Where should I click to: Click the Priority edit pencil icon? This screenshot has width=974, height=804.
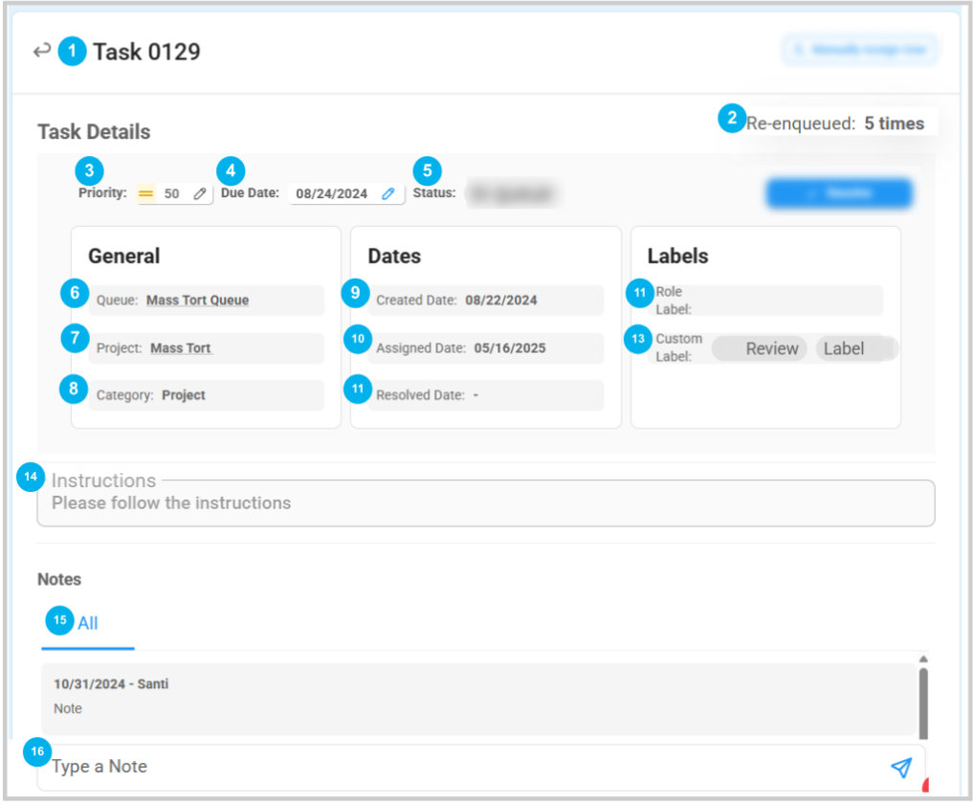click(199, 193)
